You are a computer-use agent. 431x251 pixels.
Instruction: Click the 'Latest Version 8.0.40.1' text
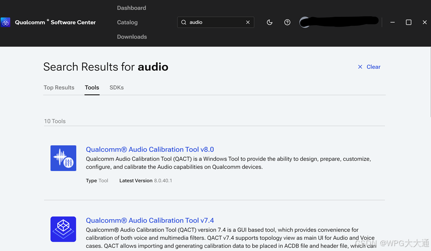(146, 180)
